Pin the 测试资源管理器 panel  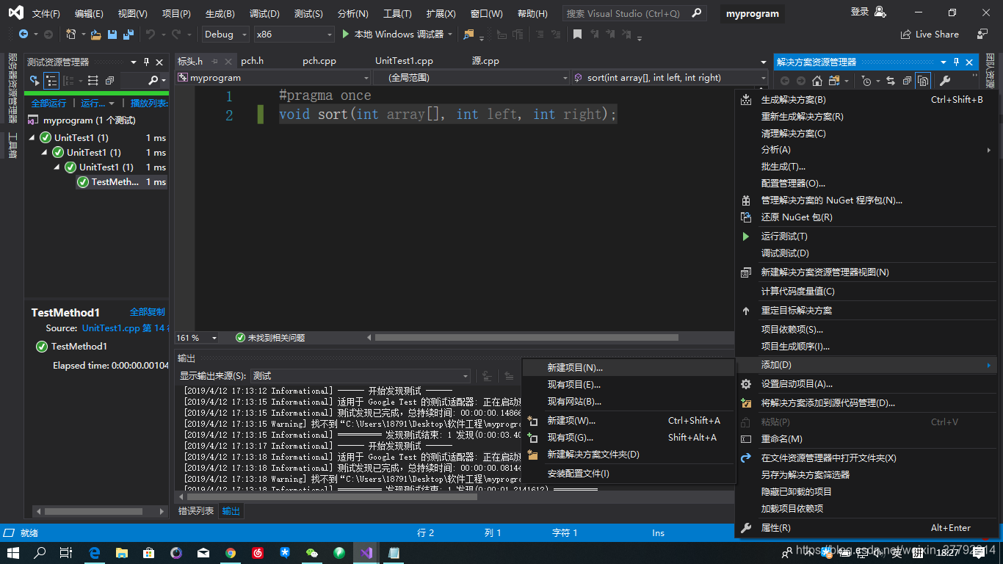pyautogui.click(x=146, y=62)
